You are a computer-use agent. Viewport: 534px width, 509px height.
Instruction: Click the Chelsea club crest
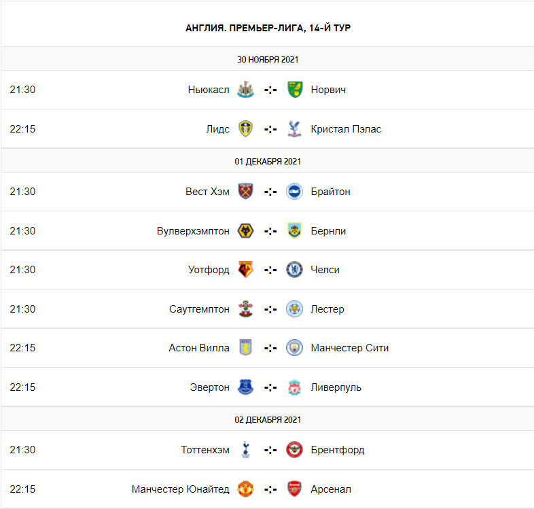click(294, 270)
